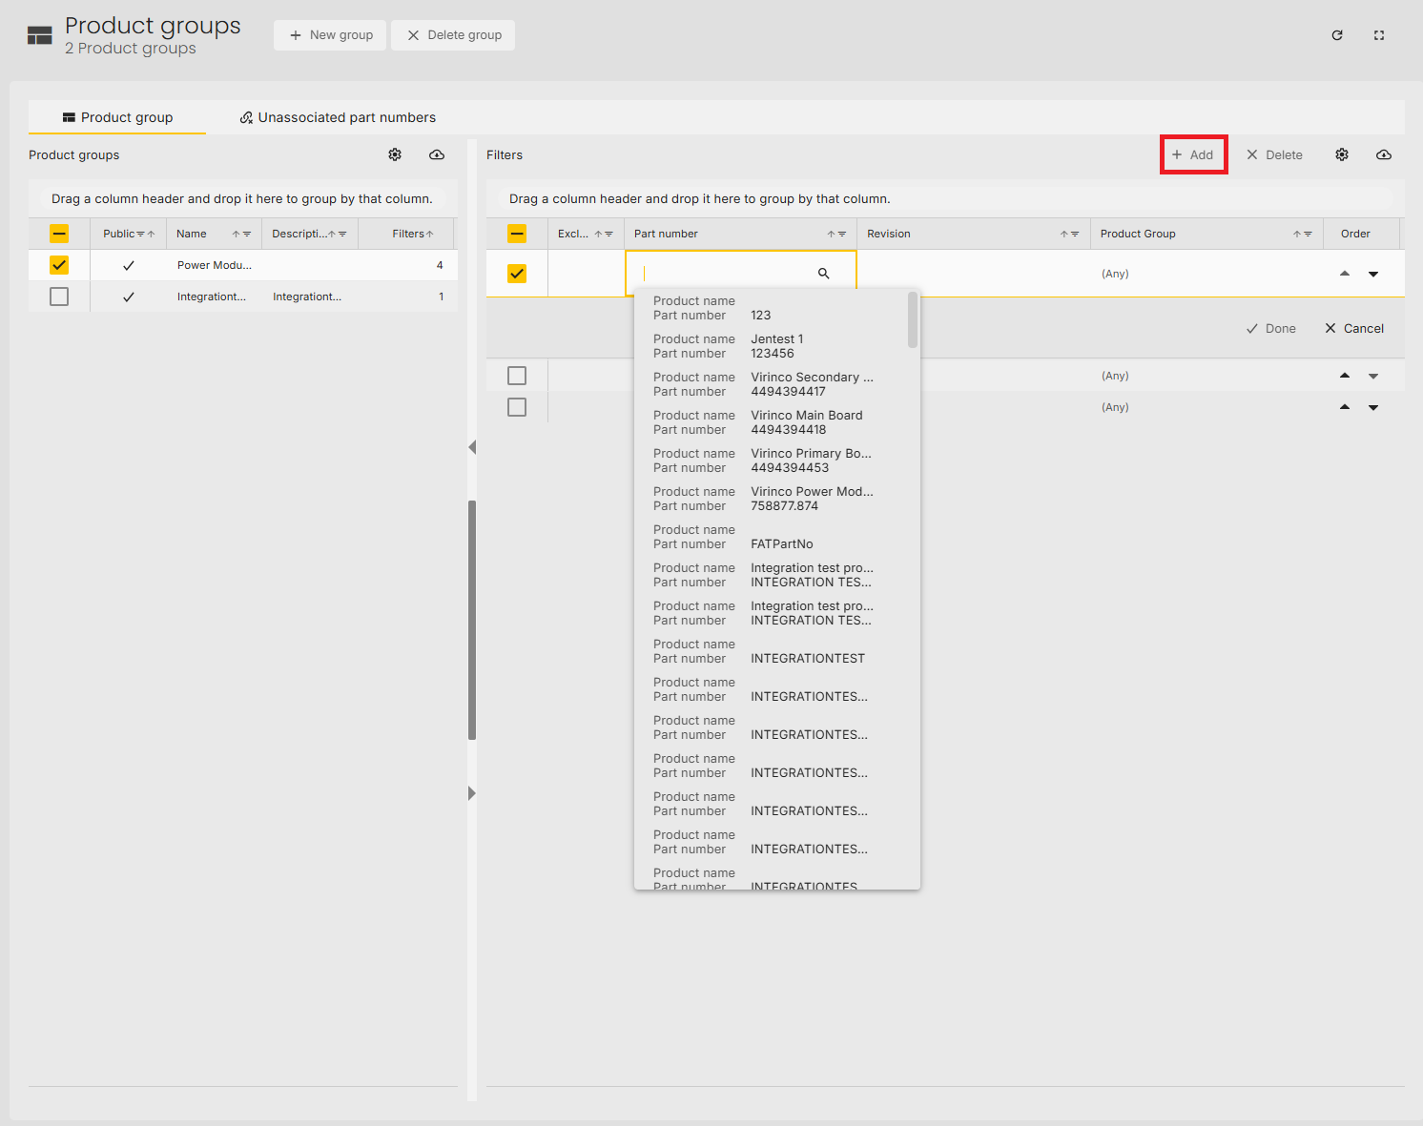
Task: Open filter menu on Name column
Action: [246, 234]
